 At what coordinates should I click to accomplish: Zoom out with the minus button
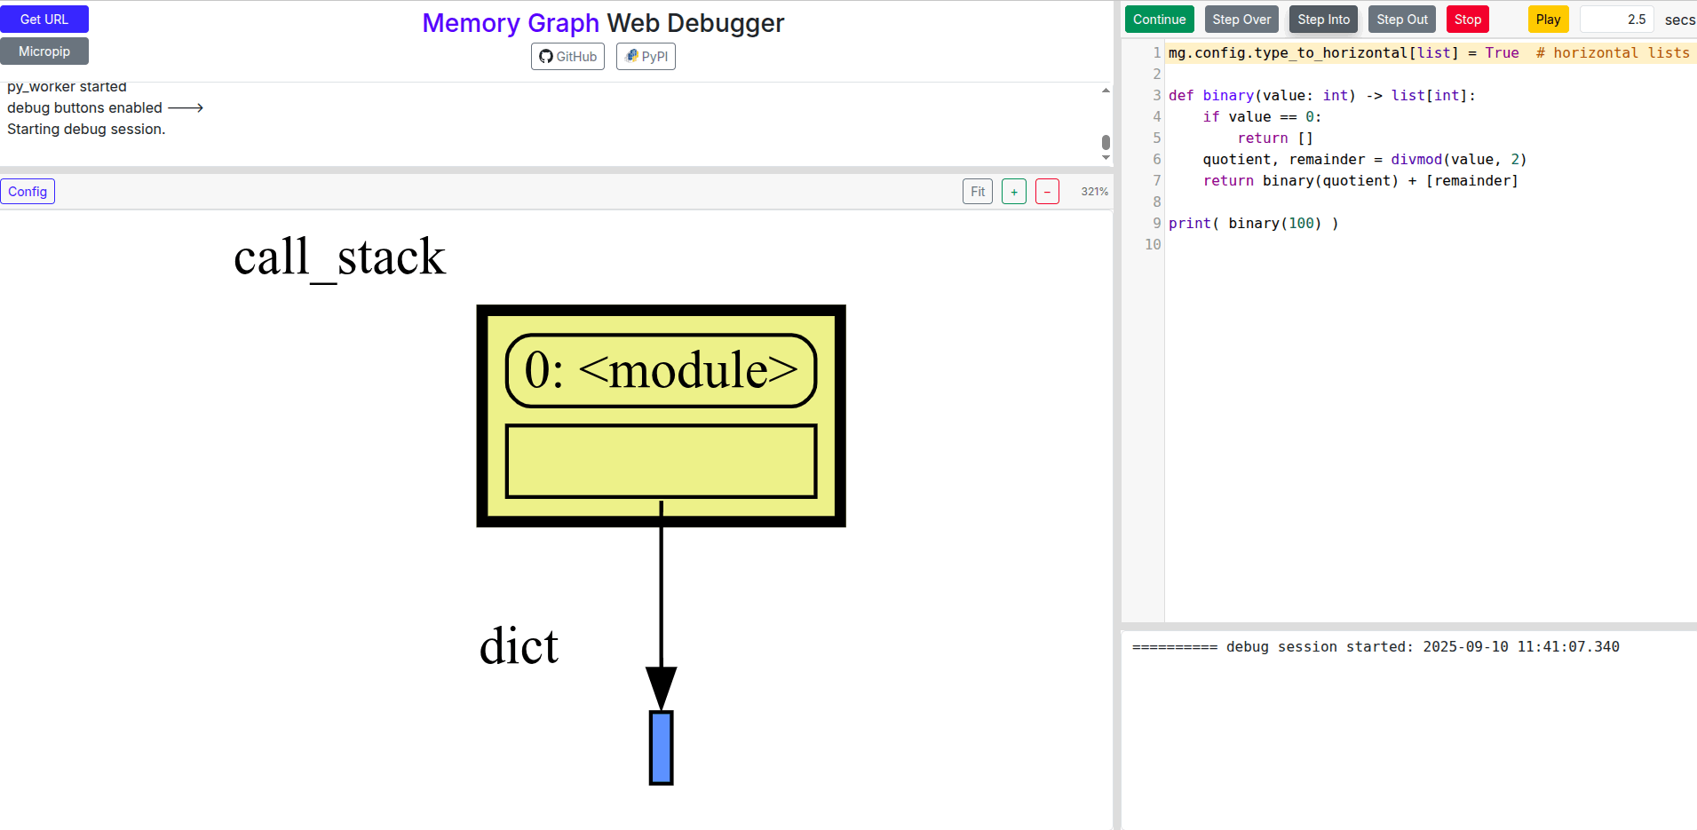(x=1047, y=192)
